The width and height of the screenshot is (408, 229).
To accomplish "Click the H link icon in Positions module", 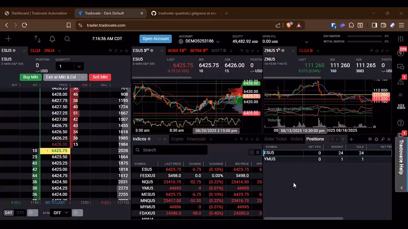I will click(370, 139).
